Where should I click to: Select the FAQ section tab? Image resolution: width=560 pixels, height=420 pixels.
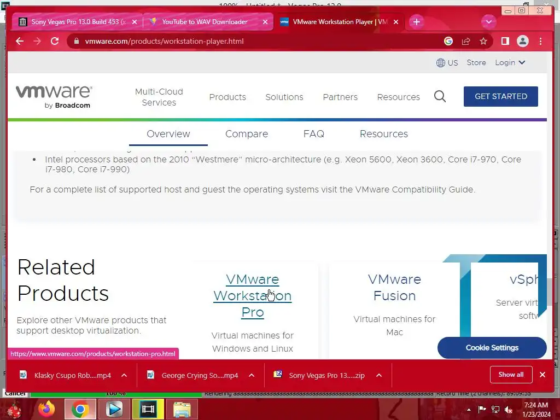(x=313, y=134)
